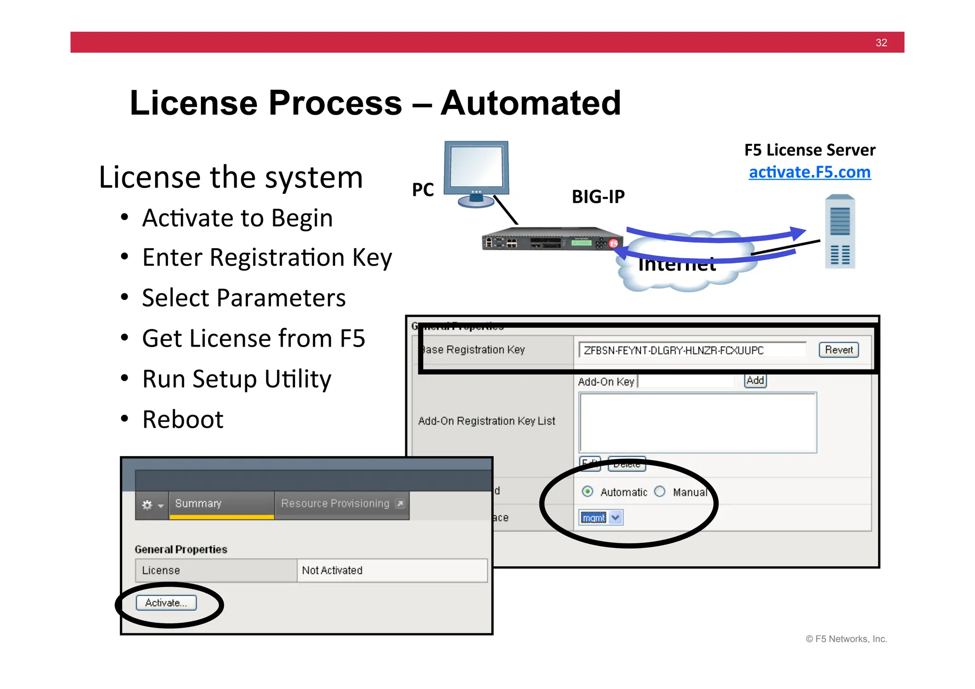Click the 'License' row label
This screenshot has width=975, height=689.
[x=161, y=570]
